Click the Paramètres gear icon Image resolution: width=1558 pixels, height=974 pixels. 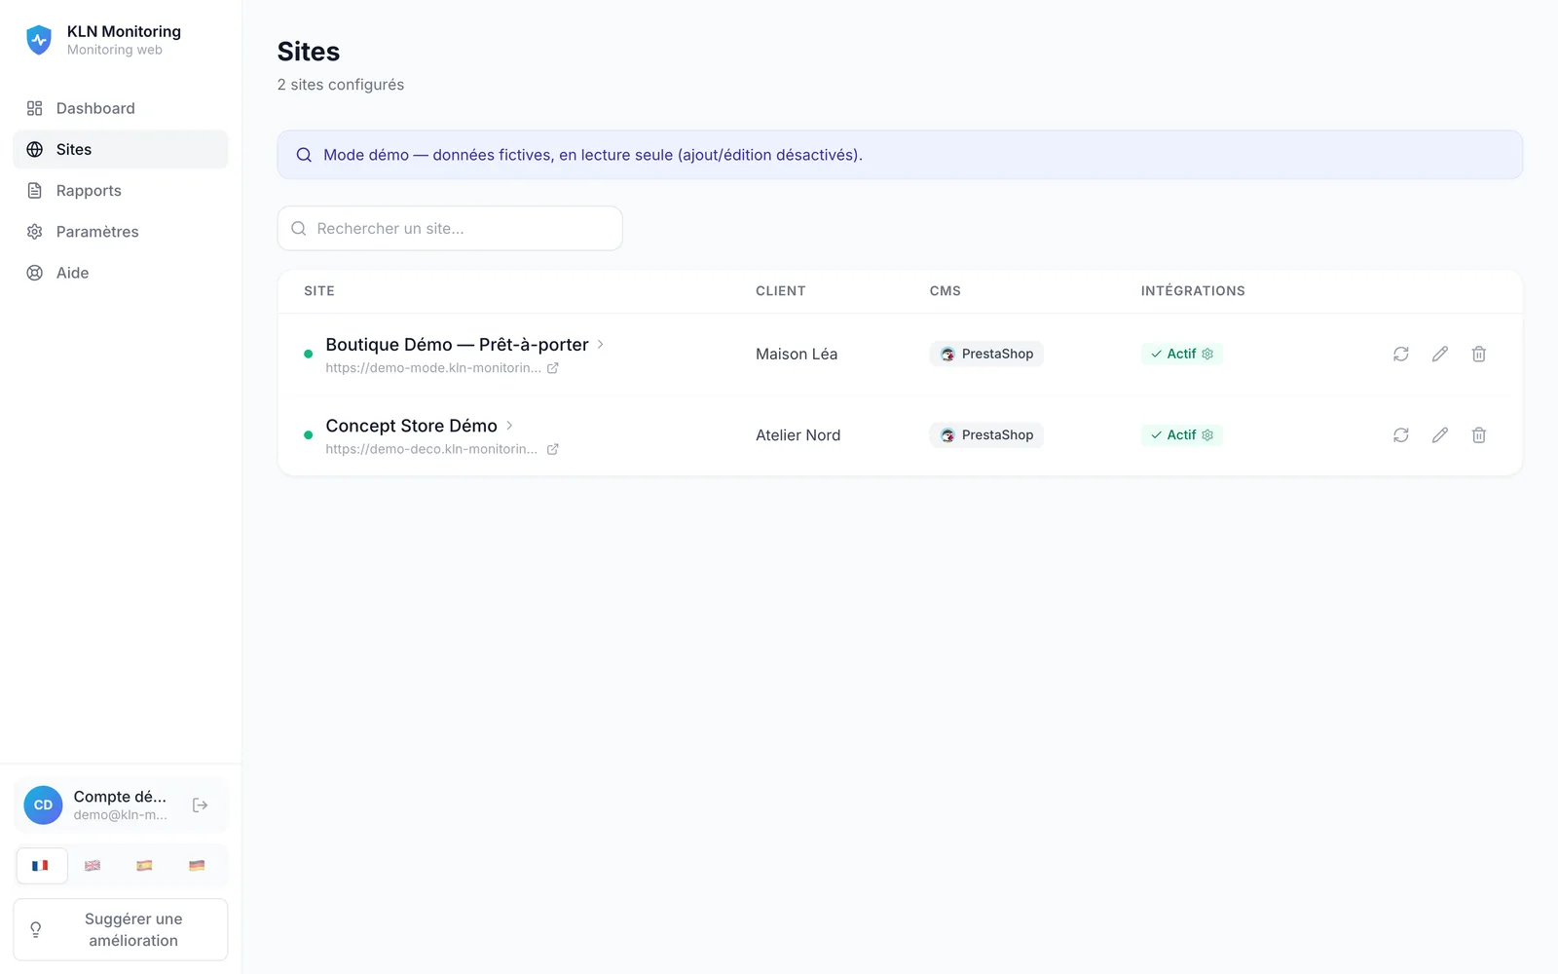[x=35, y=232]
